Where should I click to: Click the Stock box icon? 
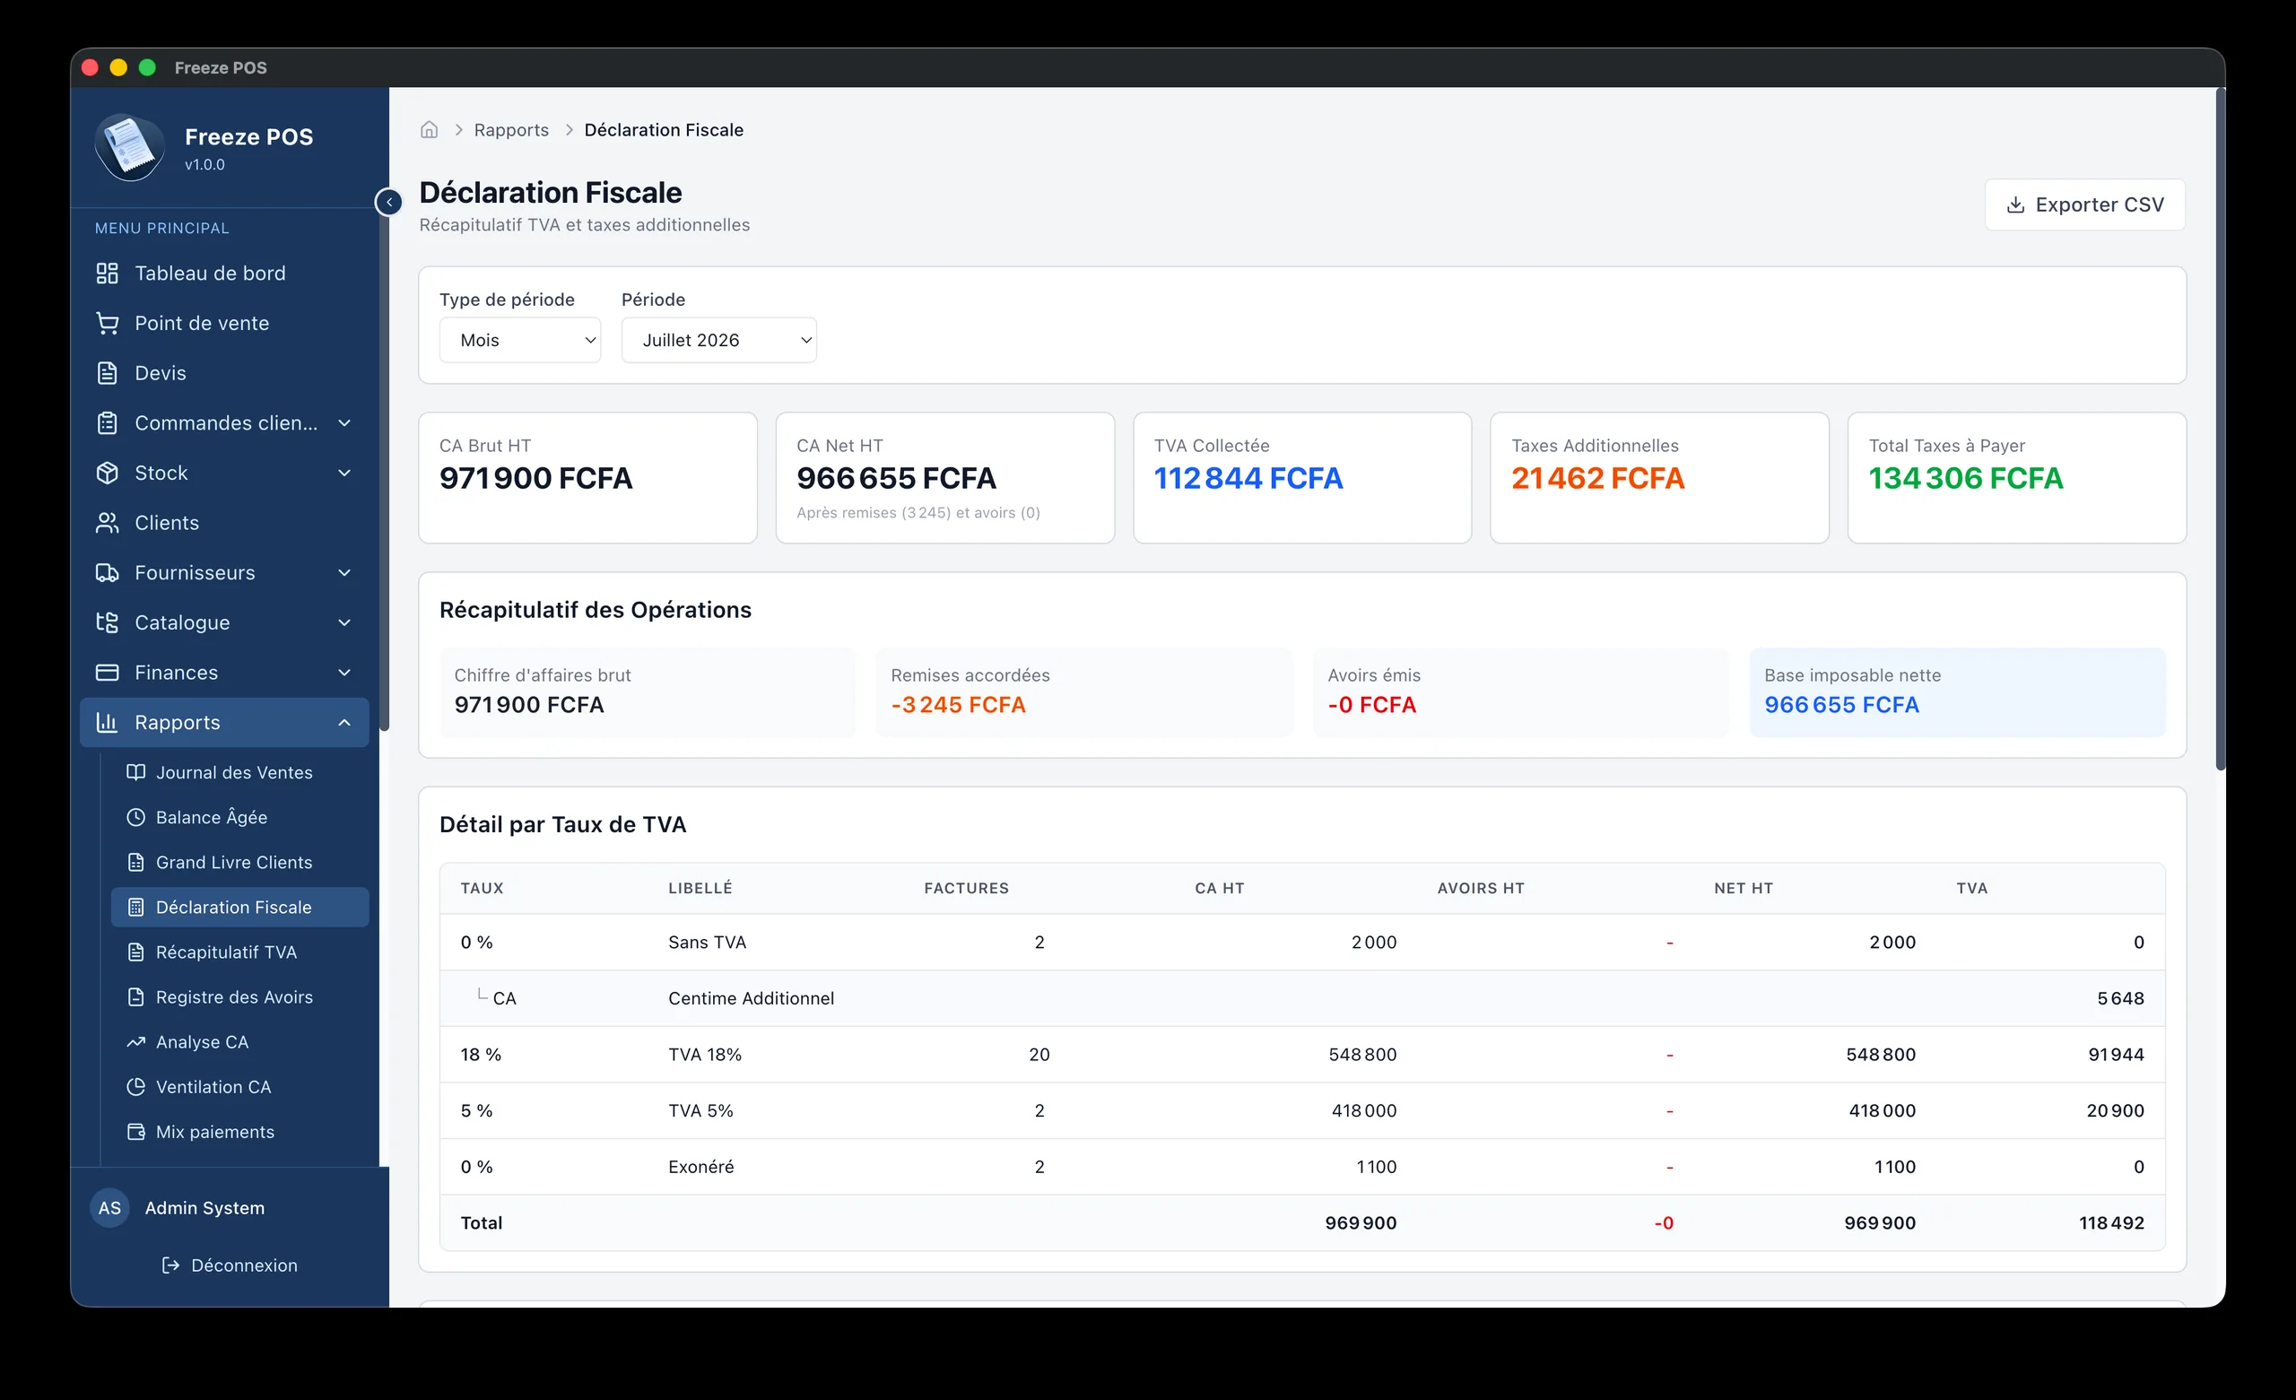pos(107,473)
